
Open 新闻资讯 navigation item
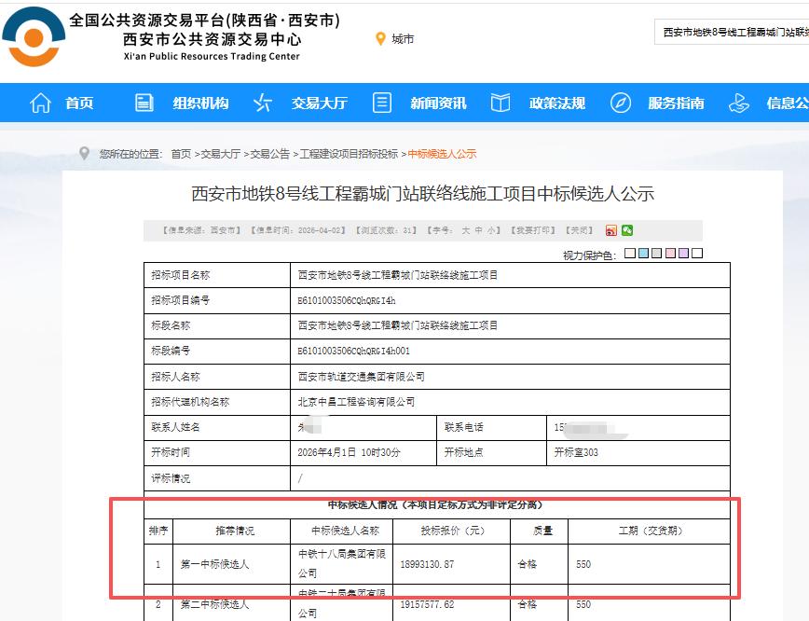point(438,103)
